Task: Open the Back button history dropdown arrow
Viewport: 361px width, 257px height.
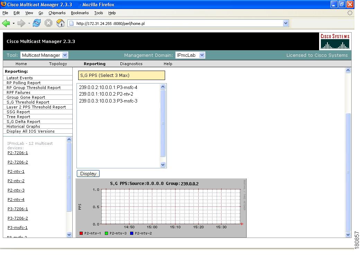Action: (x=13, y=23)
